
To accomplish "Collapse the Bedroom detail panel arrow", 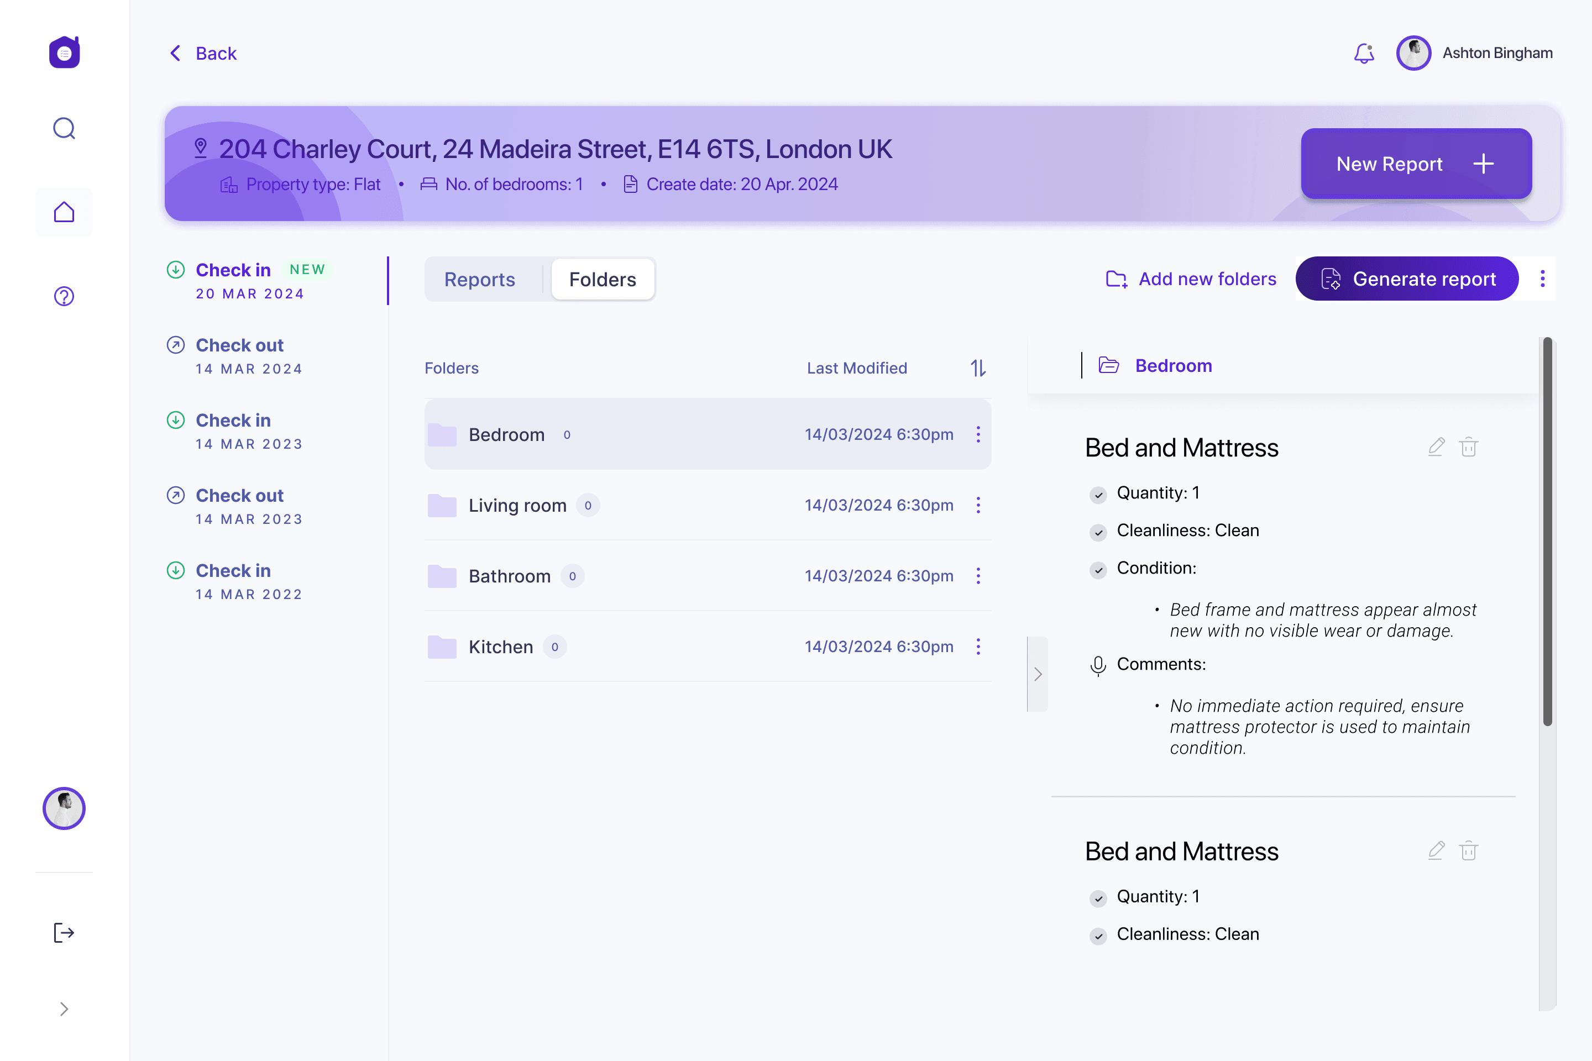I will point(1038,674).
